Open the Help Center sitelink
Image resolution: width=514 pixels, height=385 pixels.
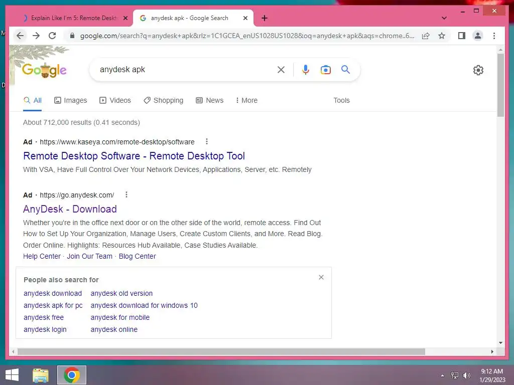pos(42,256)
